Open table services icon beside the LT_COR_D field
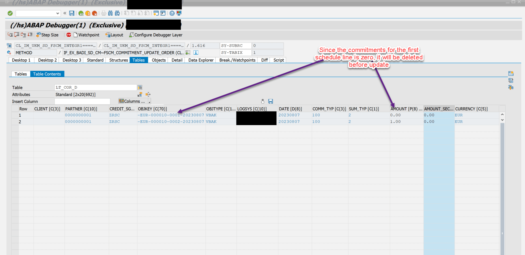525x255 pixels. click(140, 87)
